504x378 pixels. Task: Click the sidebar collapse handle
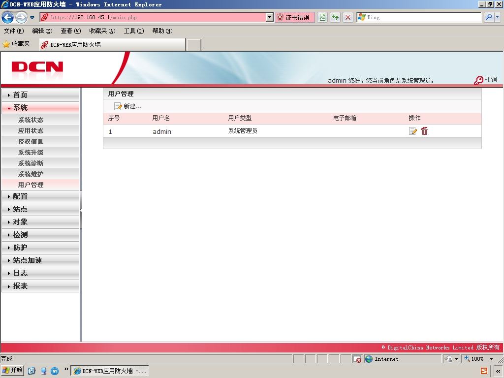(x=81, y=210)
